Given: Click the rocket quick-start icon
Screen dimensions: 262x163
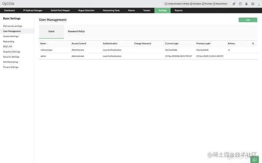Looking at the screenshot, I should [234, 4].
